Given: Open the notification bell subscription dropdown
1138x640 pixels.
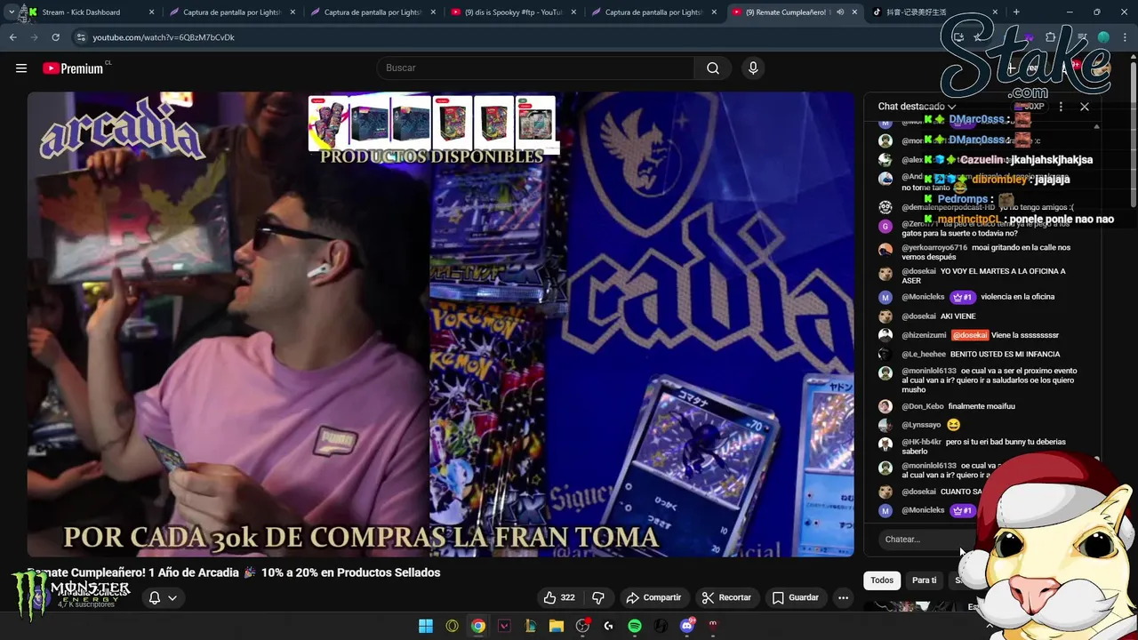Looking at the screenshot, I should point(162,597).
